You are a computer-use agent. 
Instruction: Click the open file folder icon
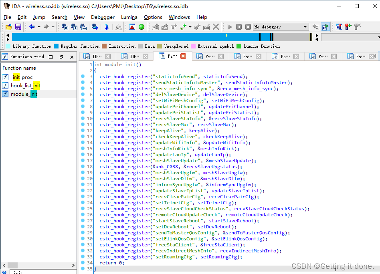(8, 27)
